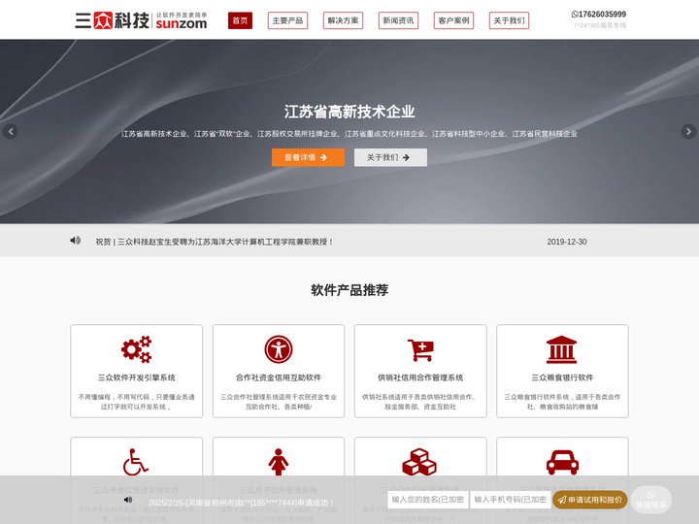Viewport: 699px width, 524px height.
Task: Click the speaker icon beside the news headline
Action: pyautogui.click(x=76, y=241)
